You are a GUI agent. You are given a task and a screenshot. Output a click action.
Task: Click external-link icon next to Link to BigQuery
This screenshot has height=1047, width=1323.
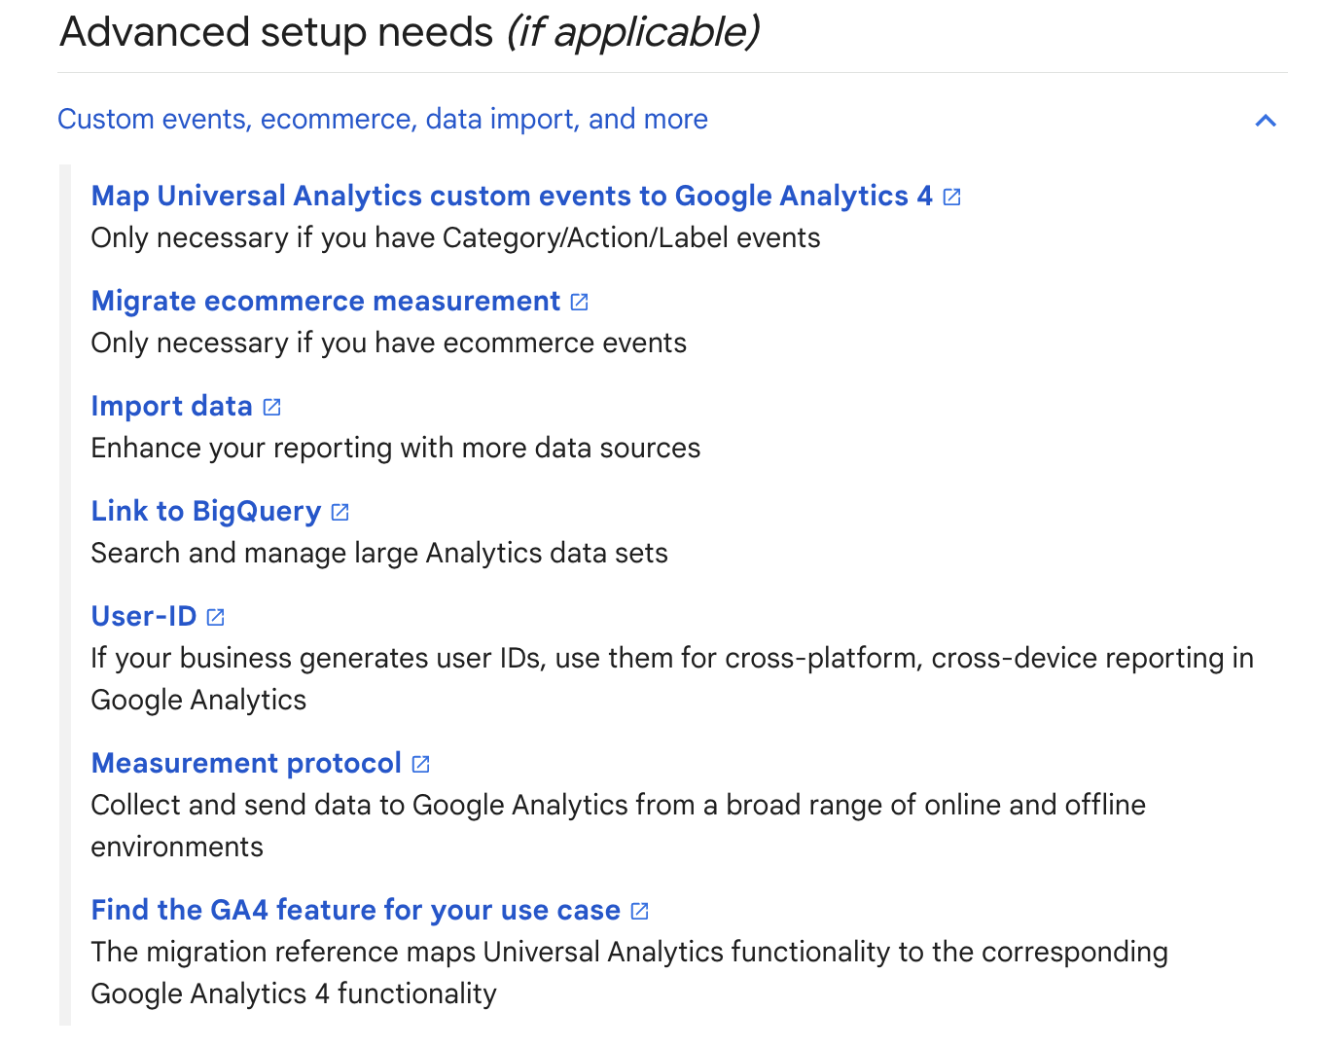tap(340, 512)
